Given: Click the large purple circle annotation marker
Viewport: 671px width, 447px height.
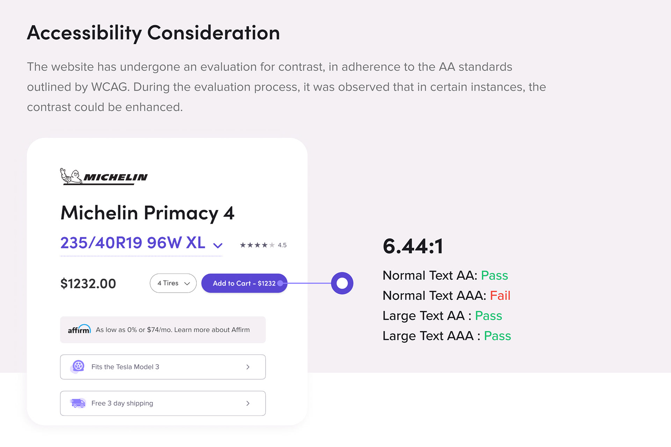Looking at the screenshot, I should (342, 283).
